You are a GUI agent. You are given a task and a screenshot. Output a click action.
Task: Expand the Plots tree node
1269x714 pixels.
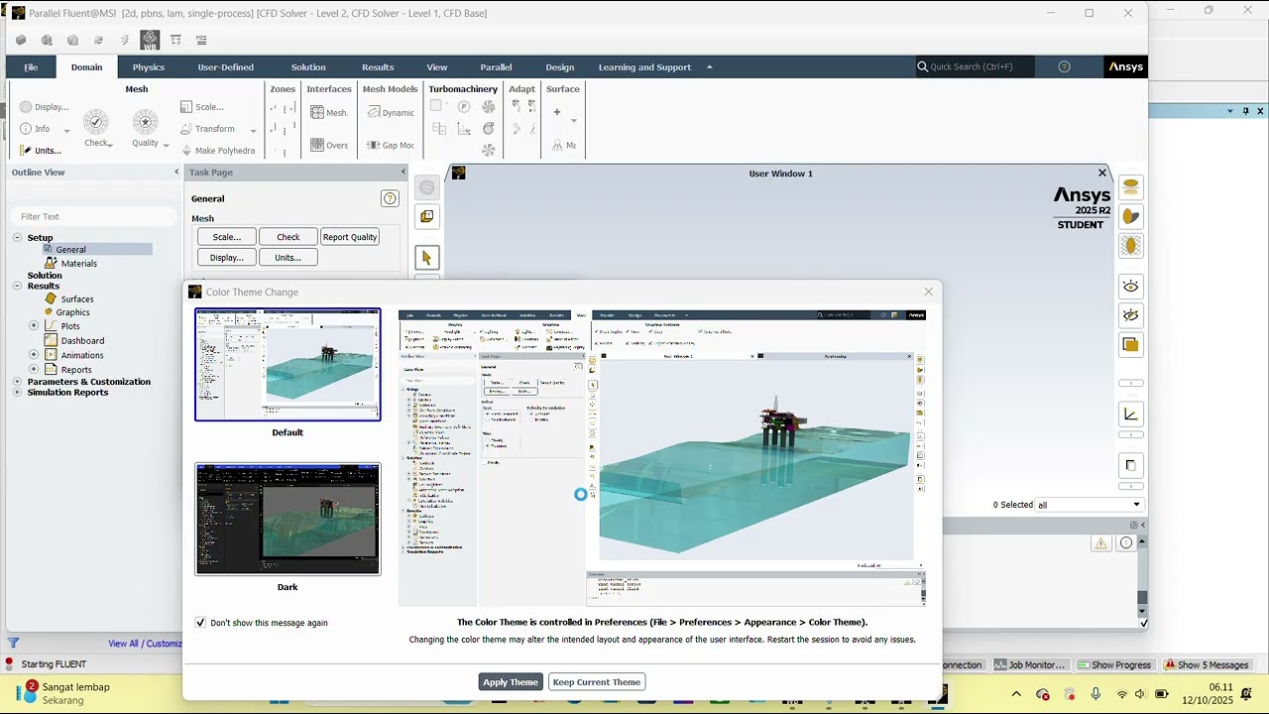coord(34,325)
